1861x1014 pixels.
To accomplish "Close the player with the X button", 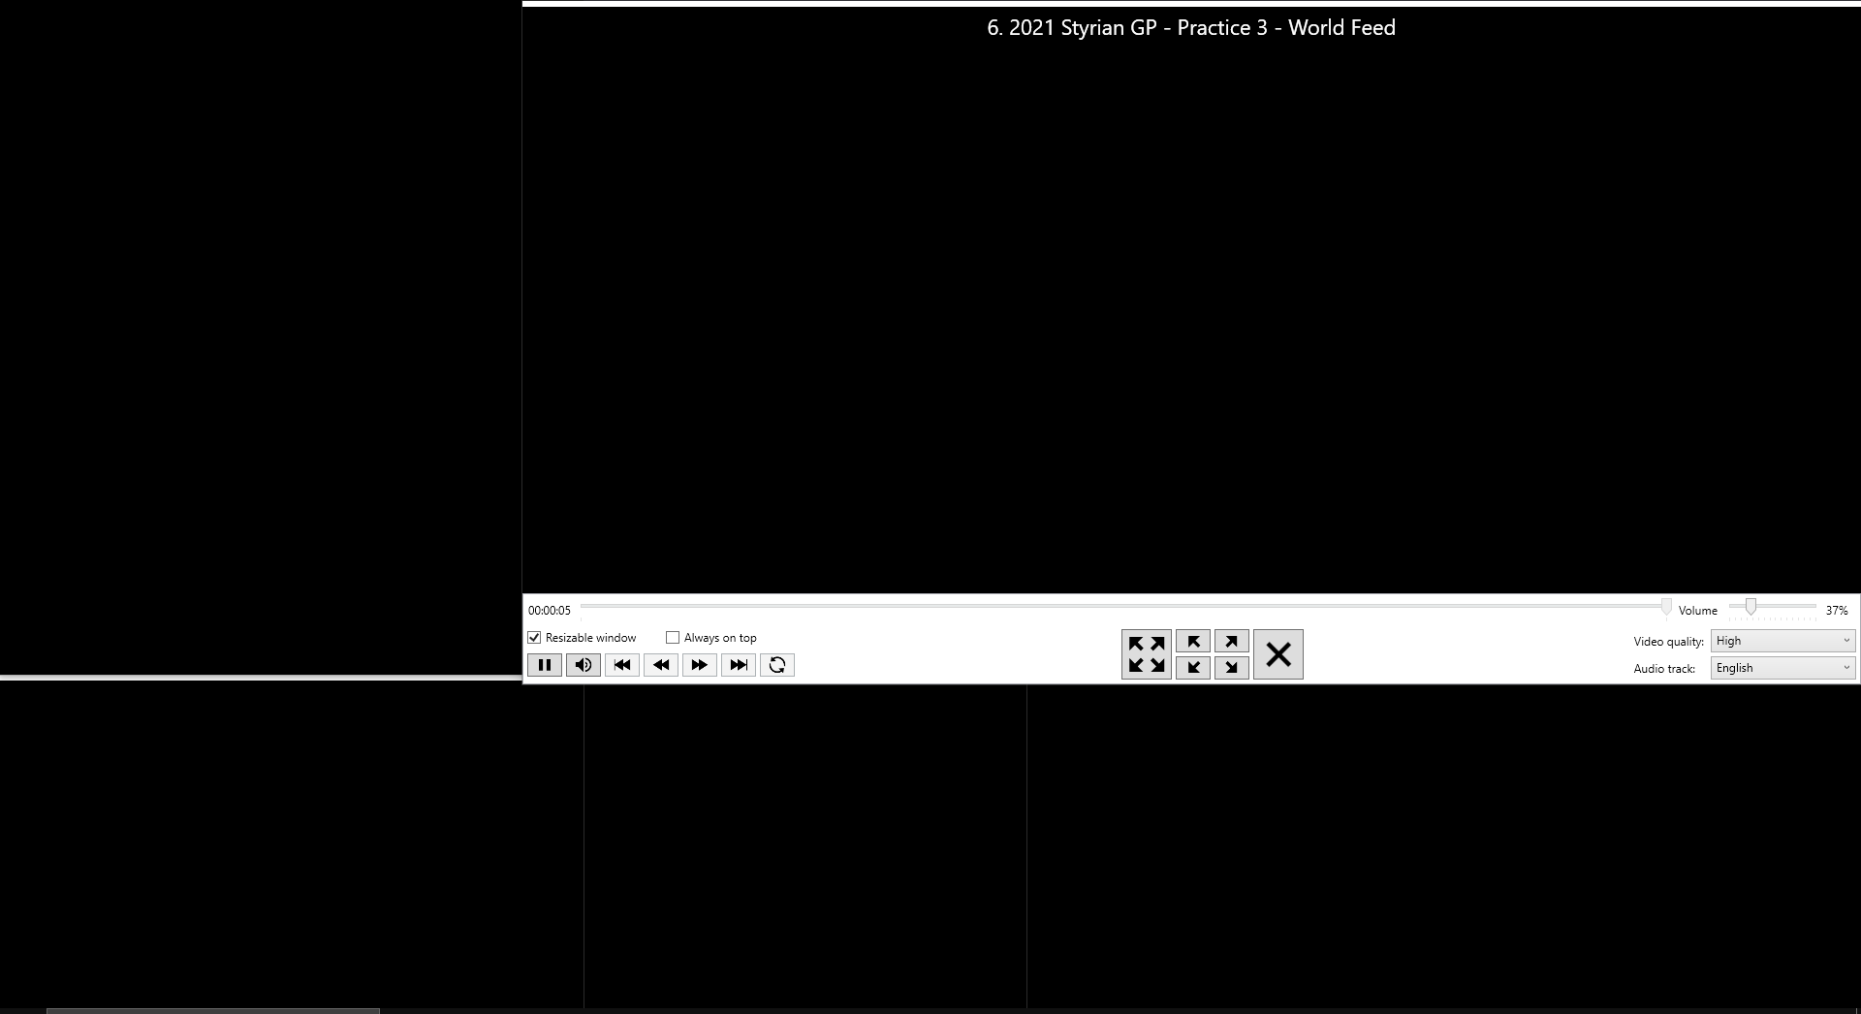I will pos(1277,653).
